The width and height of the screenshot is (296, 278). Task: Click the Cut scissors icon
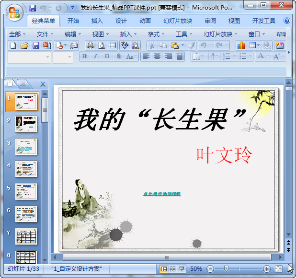click(x=152, y=45)
